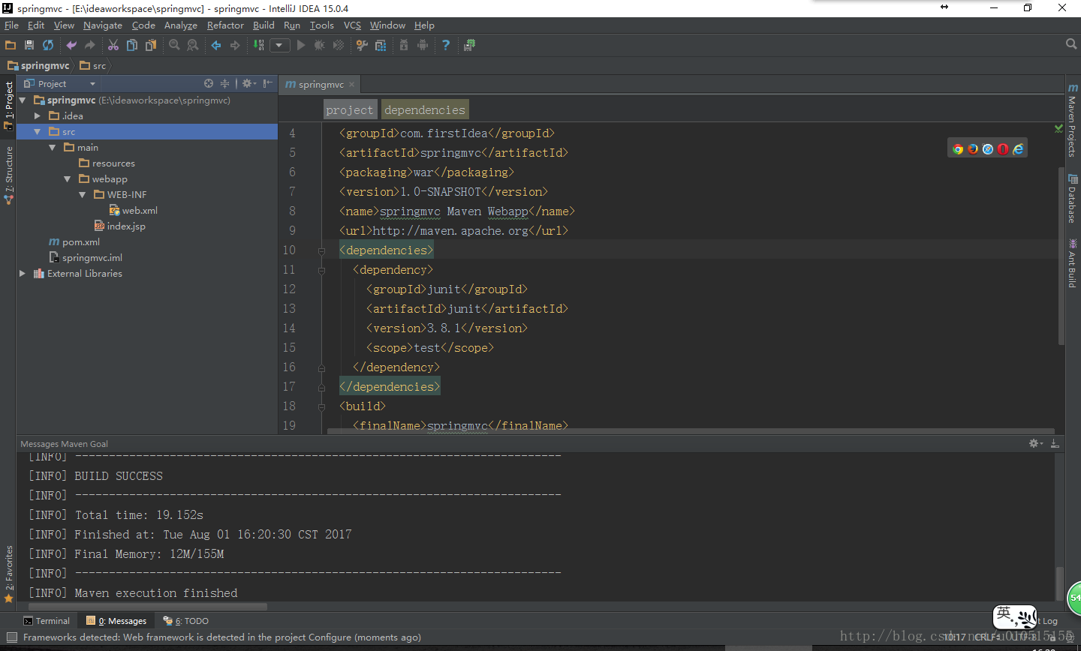Cut selection with the scissors icon
The image size is (1081, 651).
point(113,45)
